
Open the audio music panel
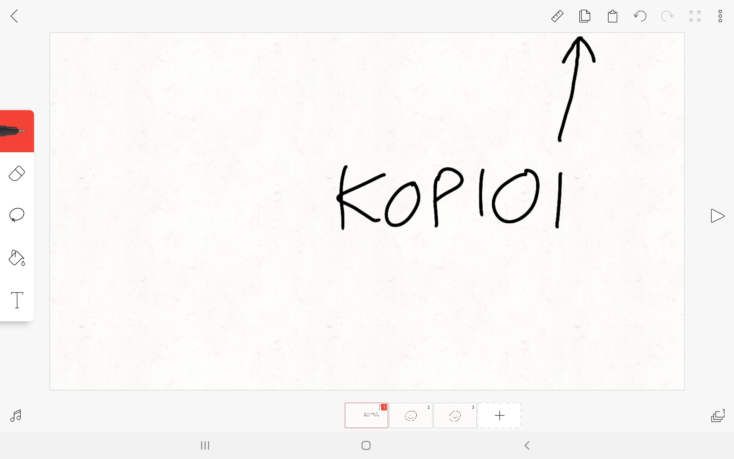tap(16, 415)
